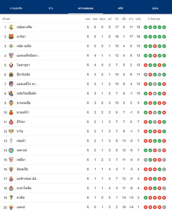Screen dimensions: 172x213
Task: Open the เรอัลมาดริด team link
Action: point(24,27)
